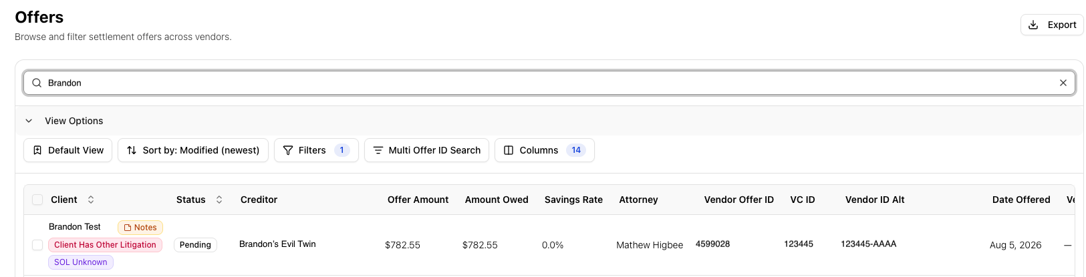The height and width of the screenshot is (277, 1086).
Task: Click the Amount Owed column header
Action: coord(497,200)
